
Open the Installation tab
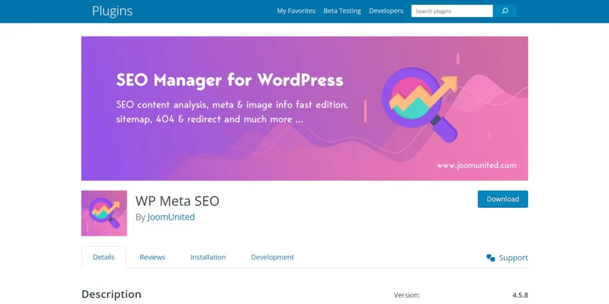pos(208,257)
